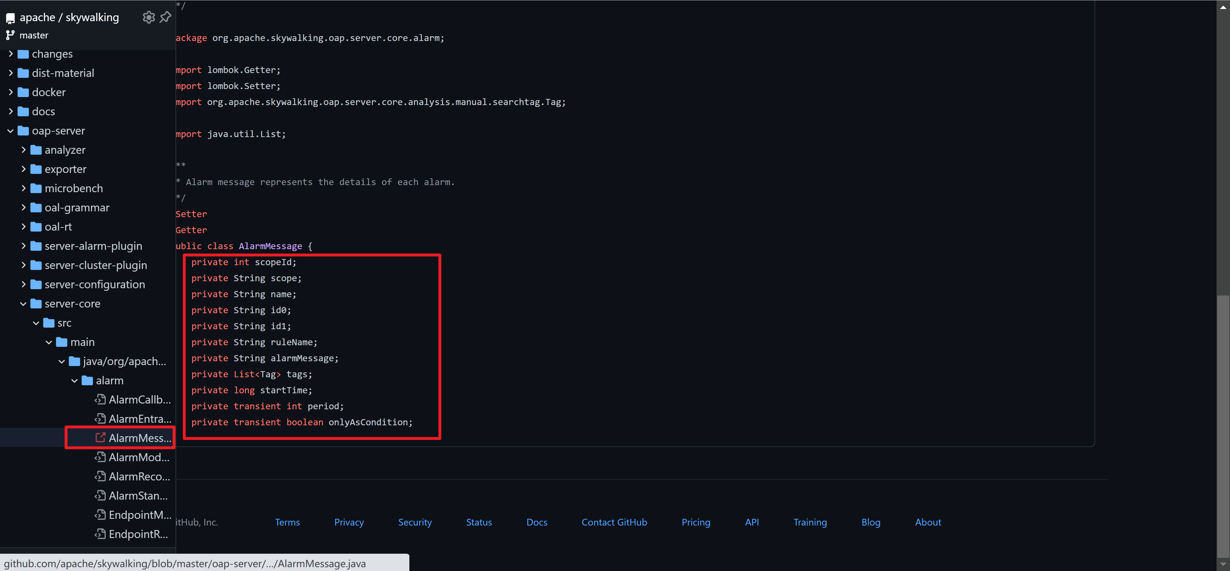The image size is (1230, 571).
Task: Open the AlarmCallb... file icon
Action: click(x=100, y=400)
